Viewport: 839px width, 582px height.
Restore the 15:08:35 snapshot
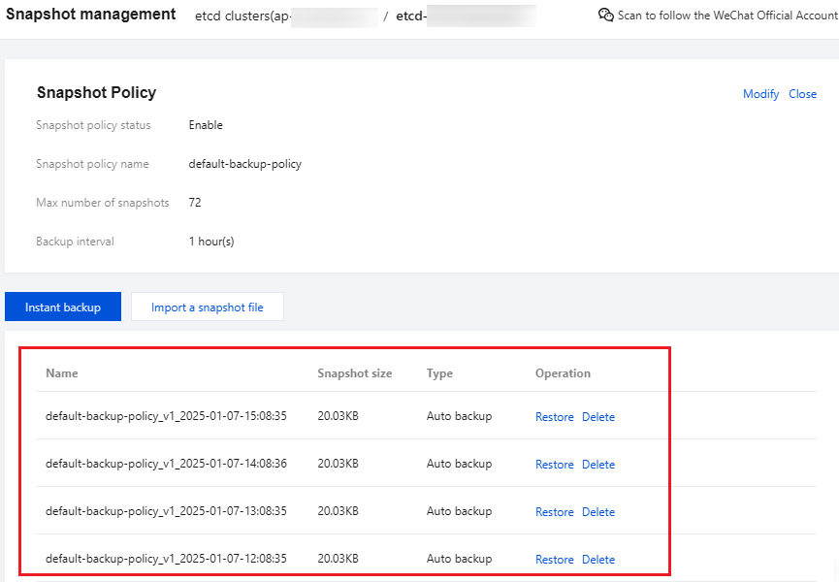pos(554,417)
